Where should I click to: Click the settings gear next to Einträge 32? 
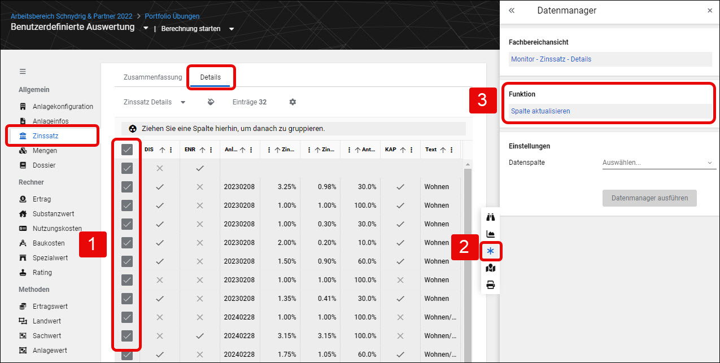293,102
